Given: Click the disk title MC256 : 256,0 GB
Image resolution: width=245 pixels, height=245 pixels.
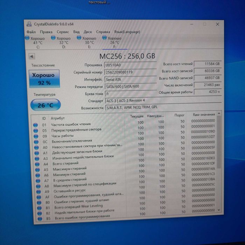Looking at the screenshot, I should (x=127, y=56).
